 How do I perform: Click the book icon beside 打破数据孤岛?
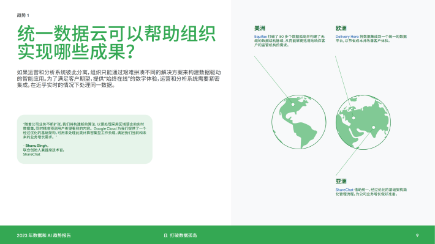165,235
